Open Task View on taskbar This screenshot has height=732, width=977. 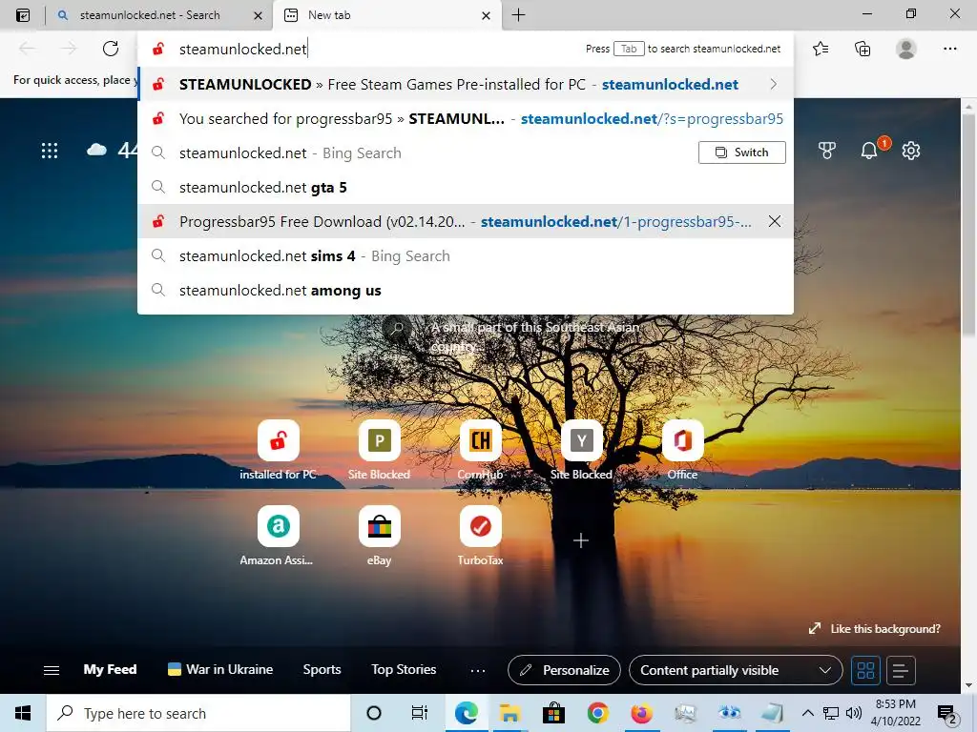point(420,713)
